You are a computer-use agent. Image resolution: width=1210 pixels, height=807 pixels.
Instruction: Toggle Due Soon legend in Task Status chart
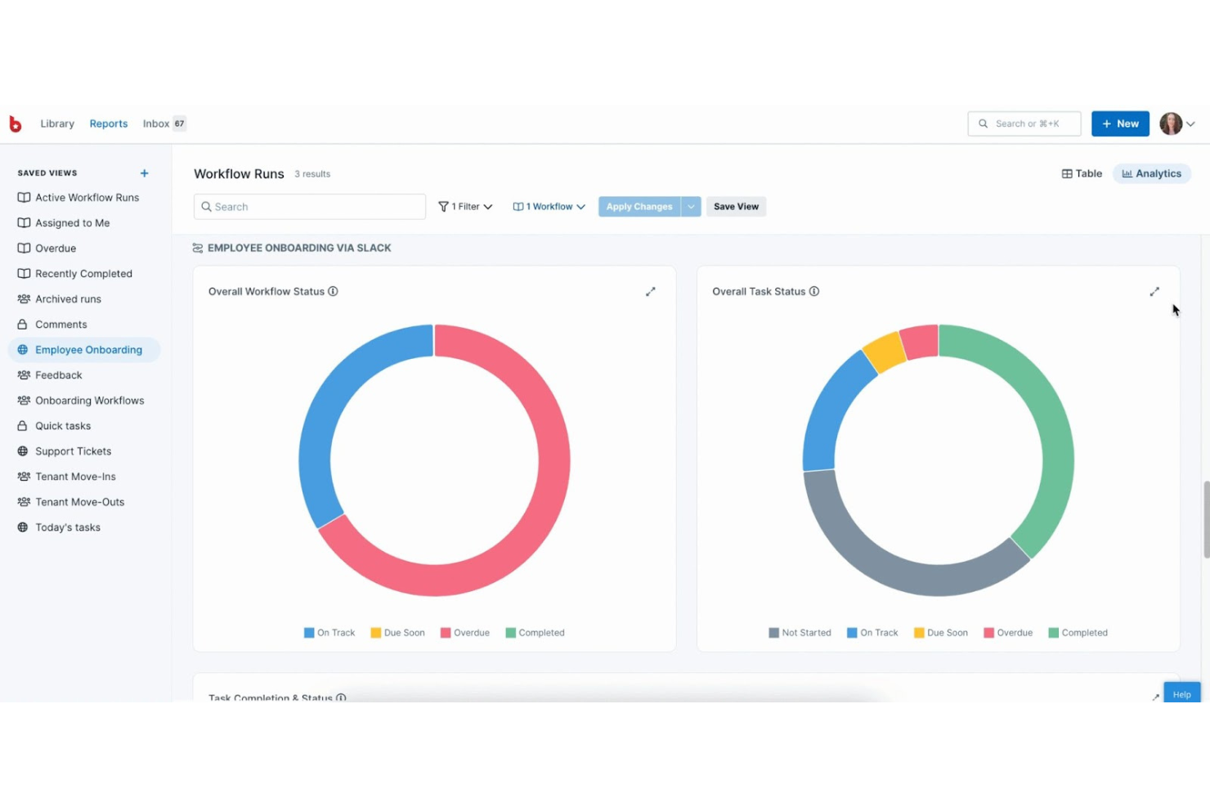940,633
